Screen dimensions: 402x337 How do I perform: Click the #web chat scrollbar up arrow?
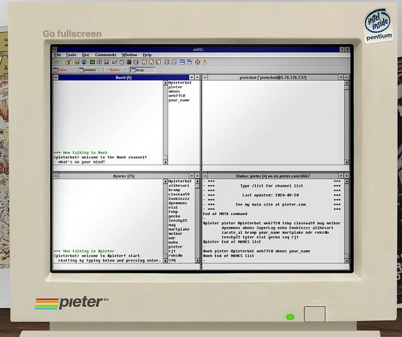point(165,83)
